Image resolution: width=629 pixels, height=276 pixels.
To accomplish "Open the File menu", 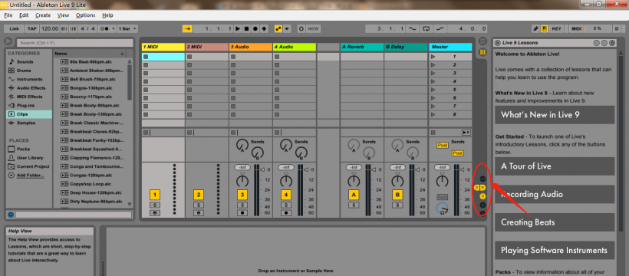I will pos(8,15).
